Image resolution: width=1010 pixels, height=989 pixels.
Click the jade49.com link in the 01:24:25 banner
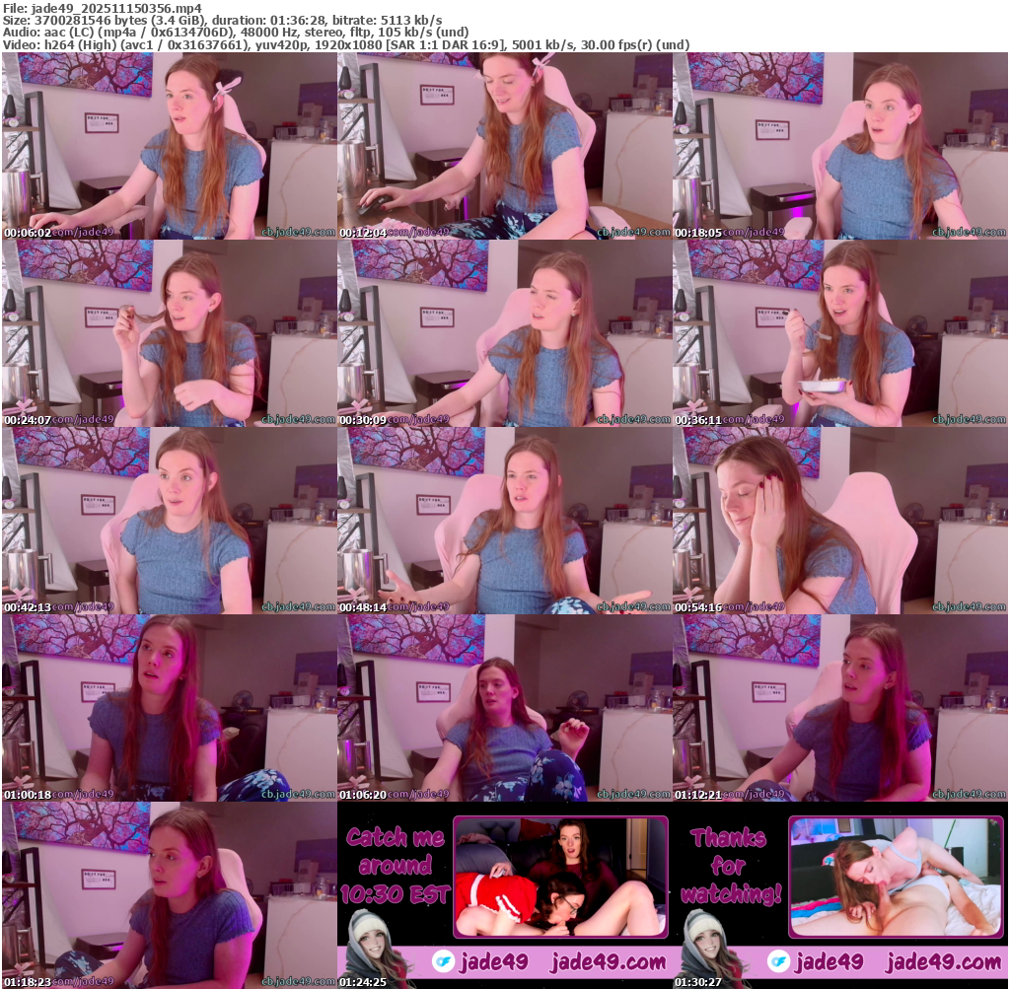point(609,961)
